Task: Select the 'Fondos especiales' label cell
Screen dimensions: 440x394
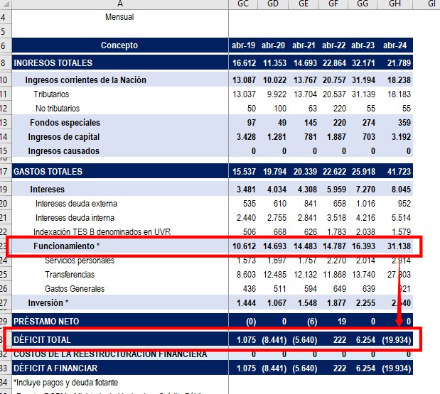Action: [x=120, y=122]
